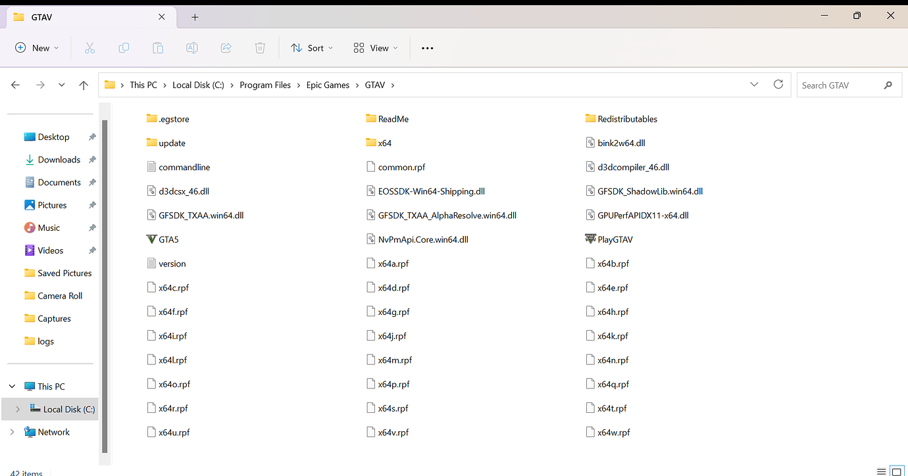
Task: Refresh the GTAV folder view
Action: tap(778, 85)
